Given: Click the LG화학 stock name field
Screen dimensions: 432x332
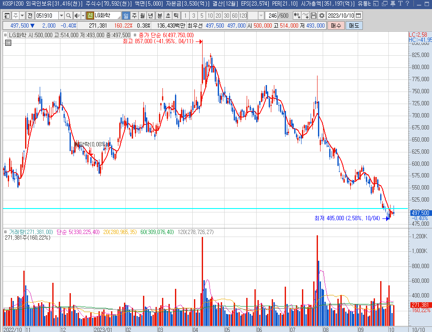Looking at the screenshot, I should point(107,16).
